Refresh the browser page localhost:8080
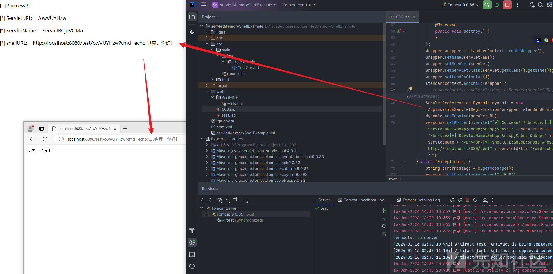 (x=45, y=139)
